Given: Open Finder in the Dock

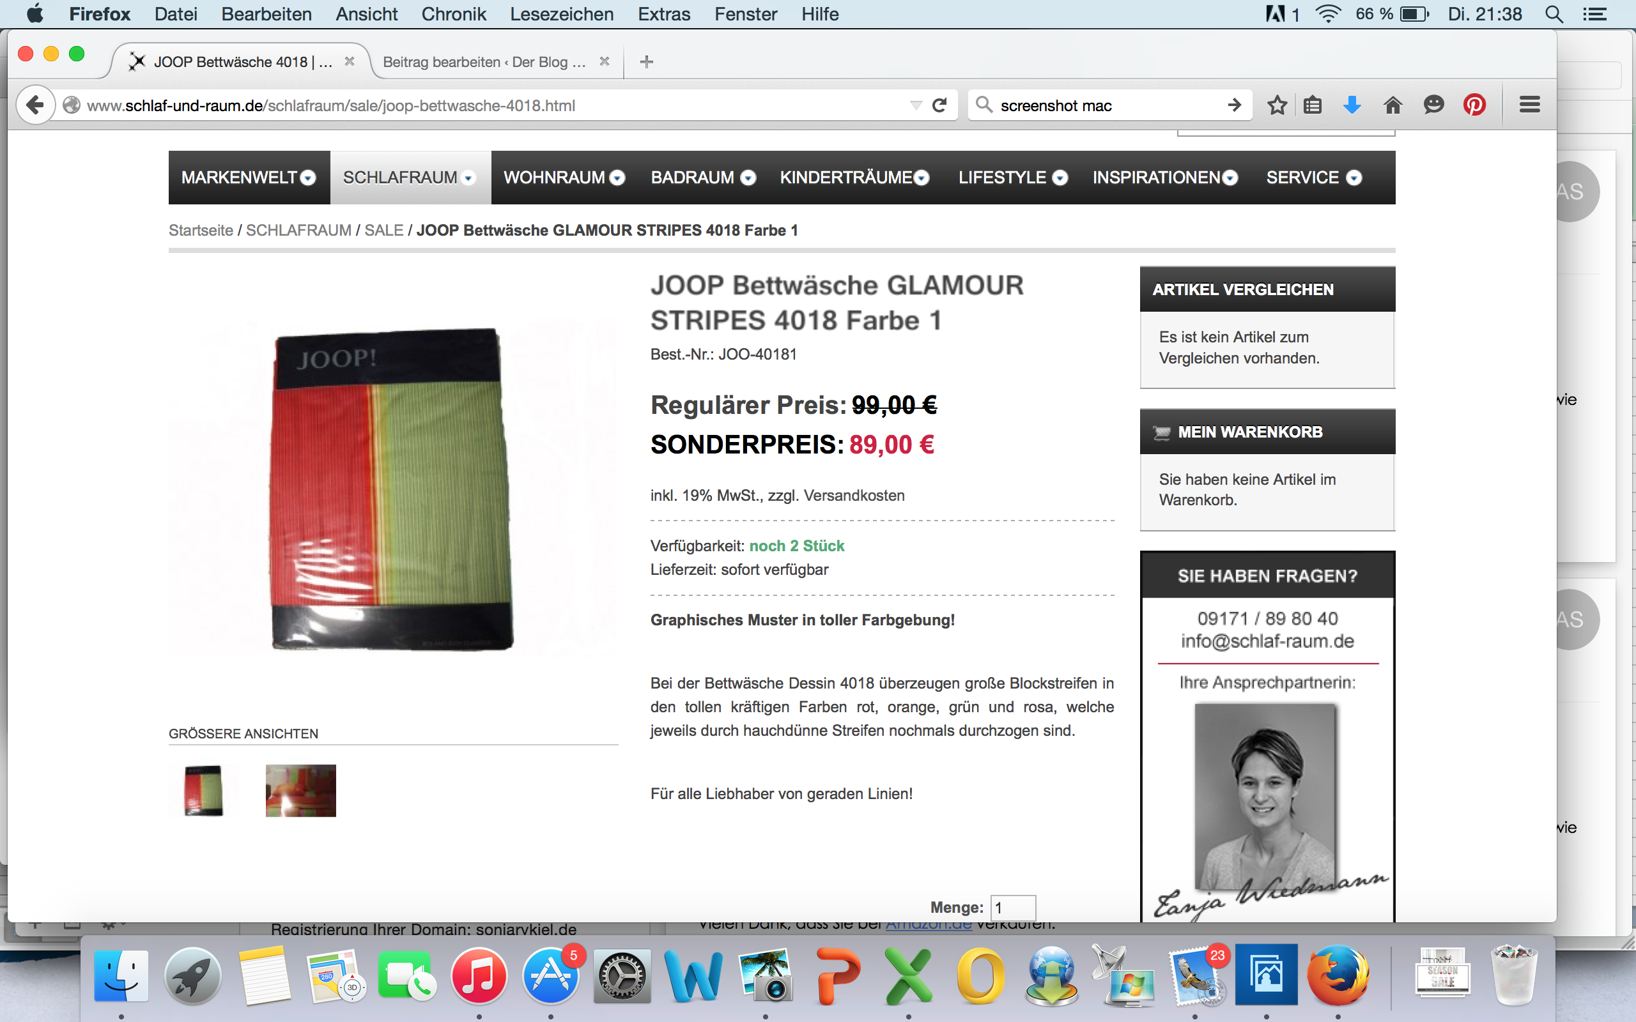Looking at the screenshot, I should pyautogui.click(x=121, y=975).
